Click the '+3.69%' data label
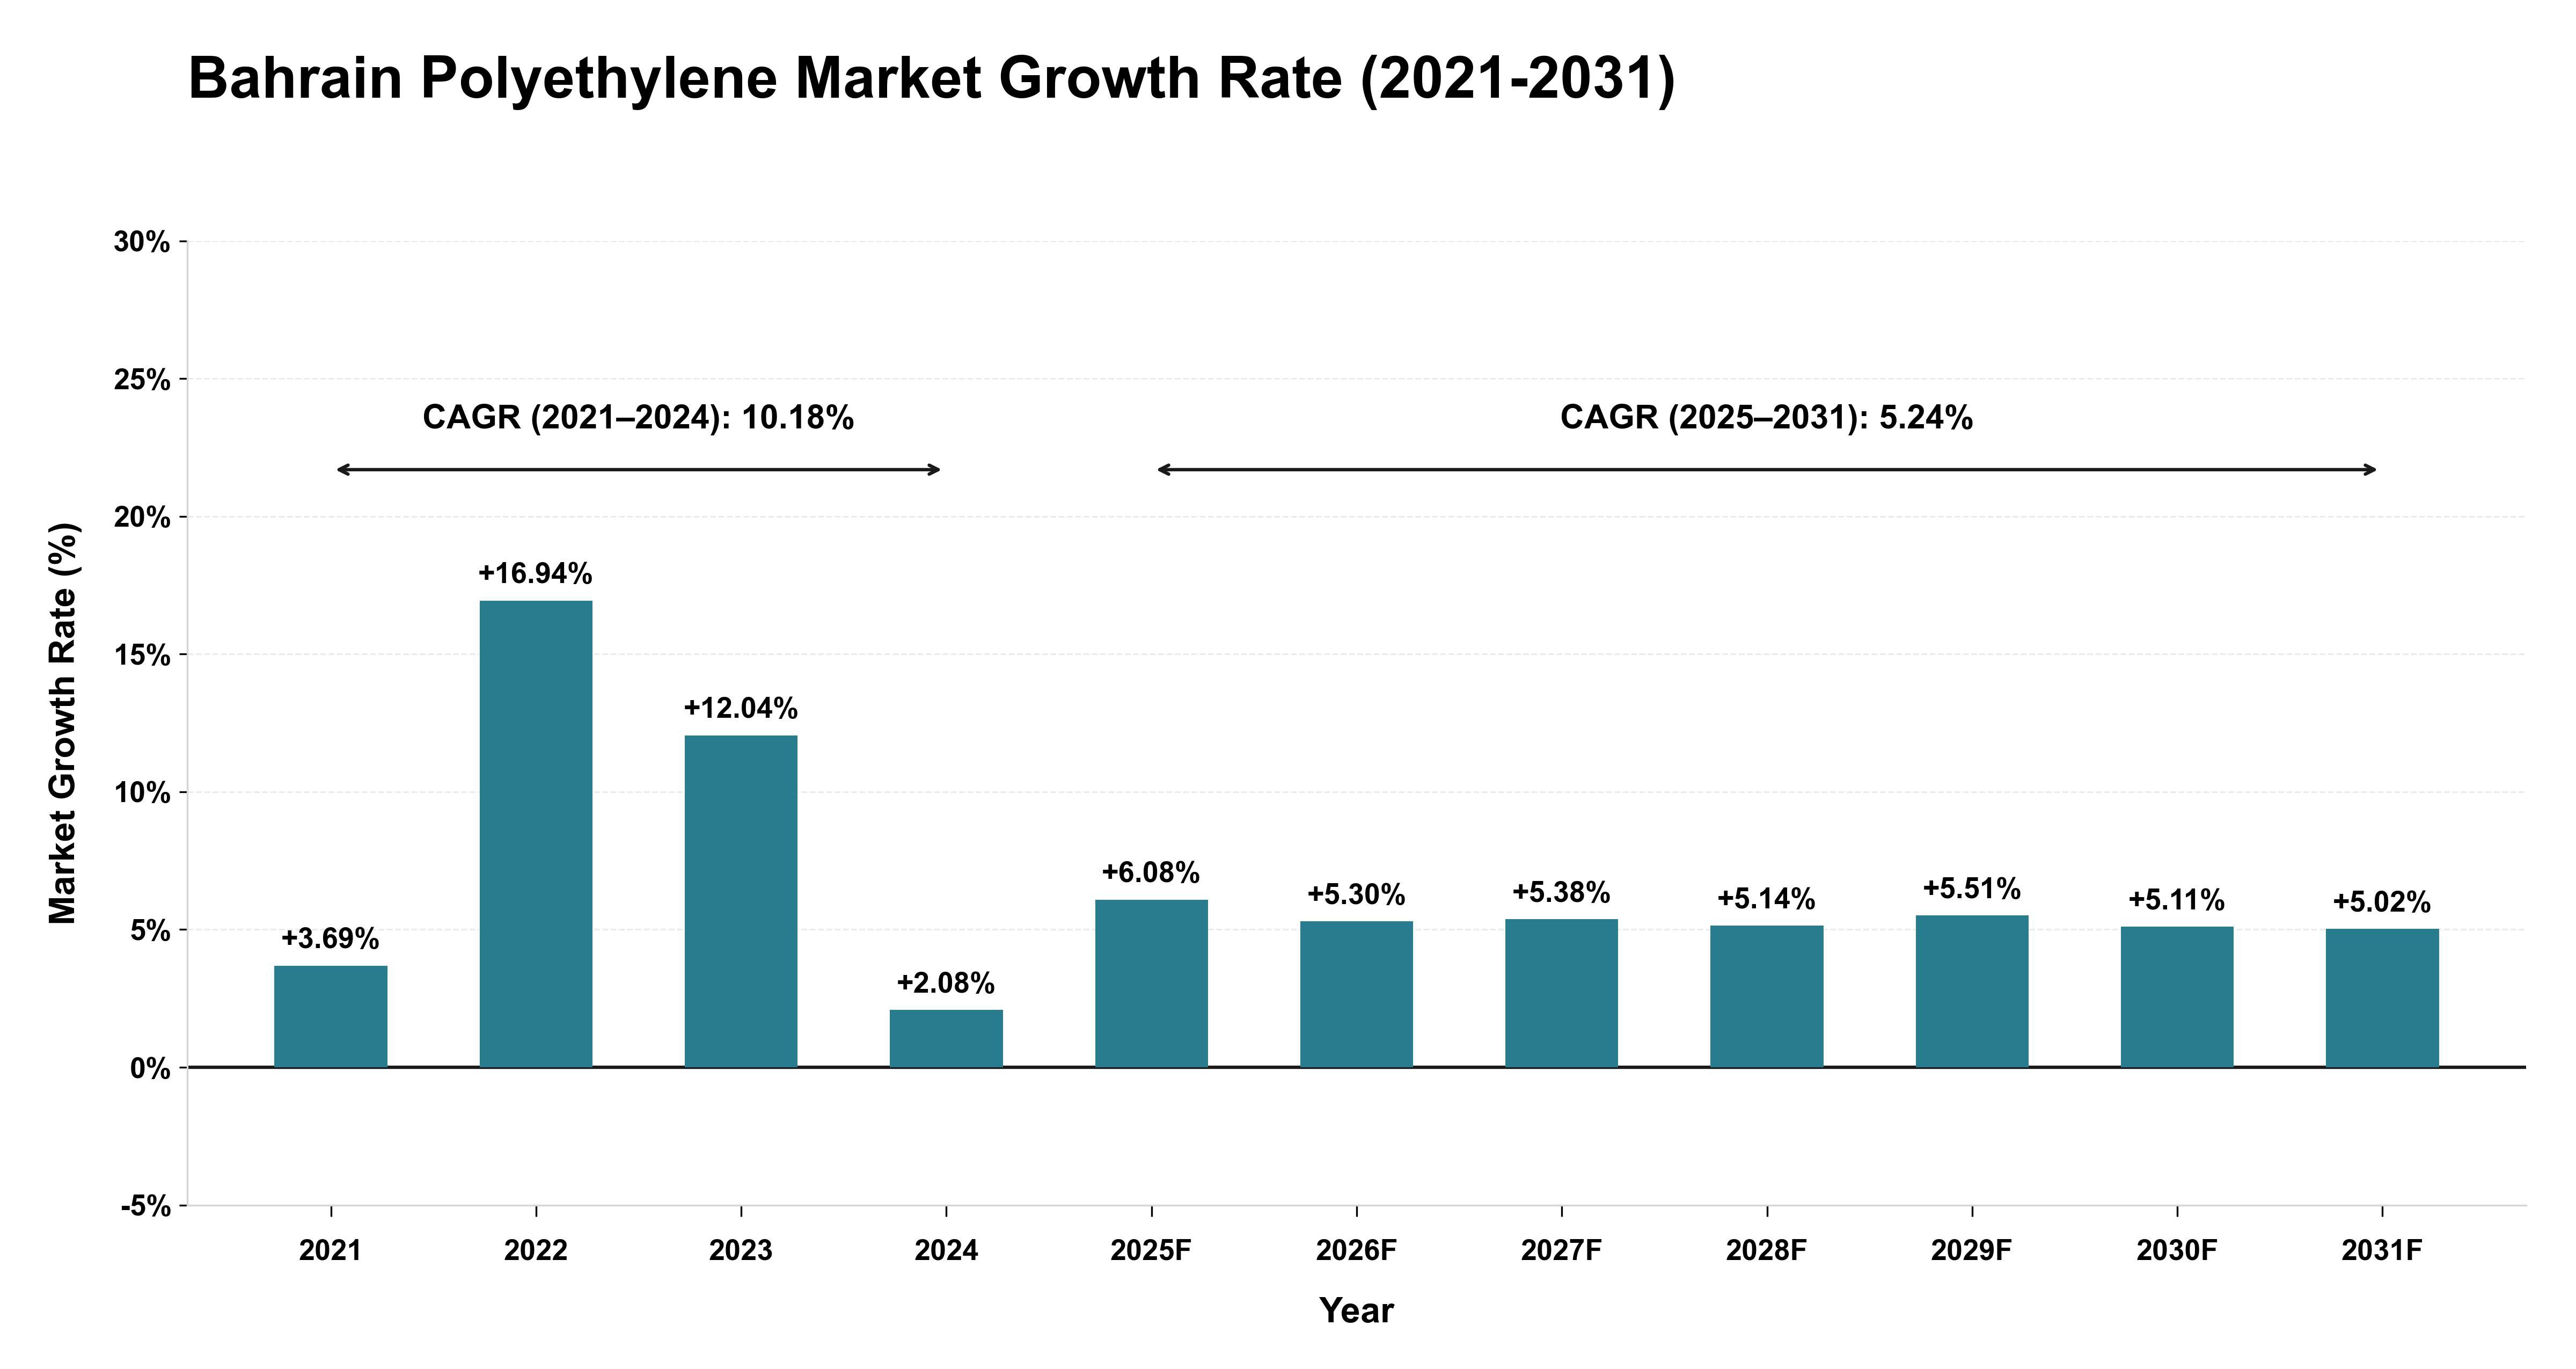 pyautogui.click(x=330, y=938)
